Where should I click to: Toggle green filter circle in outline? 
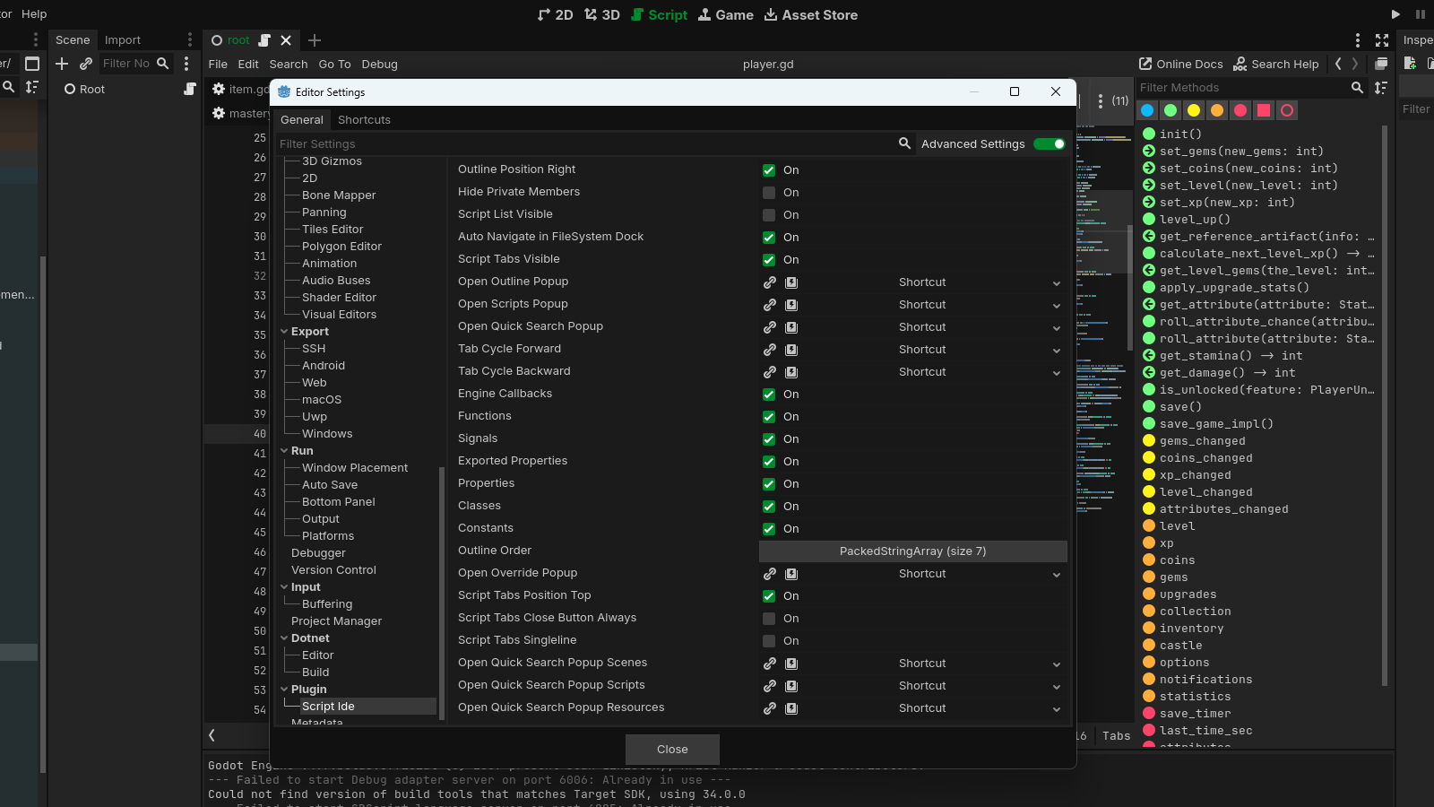pyautogui.click(x=1171, y=110)
